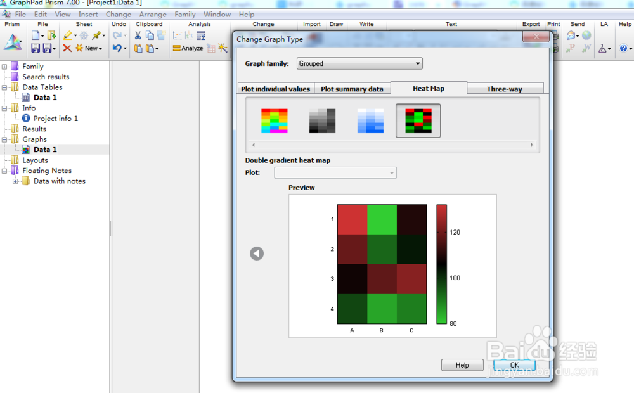Click the t test analysis icon

point(189,35)
